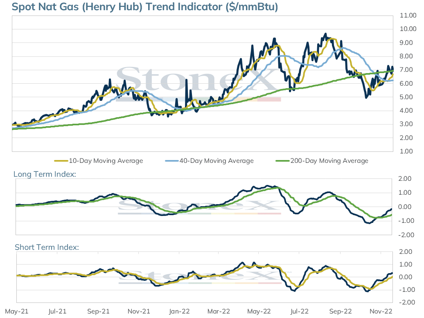424x318 pixels.
Task: Click the yellow 10-Day legend line swatch
Action: click(61, 161)
